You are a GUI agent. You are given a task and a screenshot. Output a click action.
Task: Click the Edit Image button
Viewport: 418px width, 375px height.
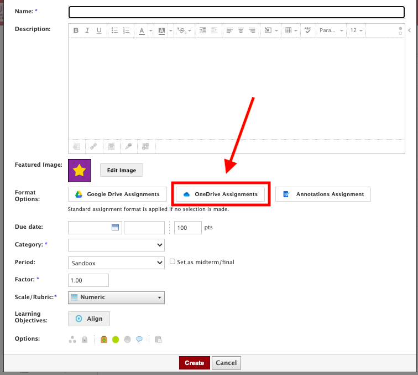[122, 170]
